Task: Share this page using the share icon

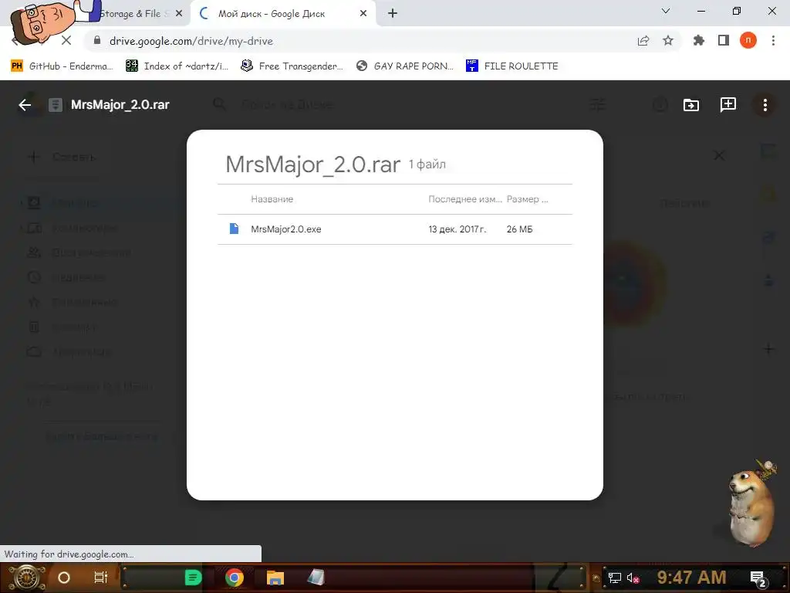Action: [643, 41]
